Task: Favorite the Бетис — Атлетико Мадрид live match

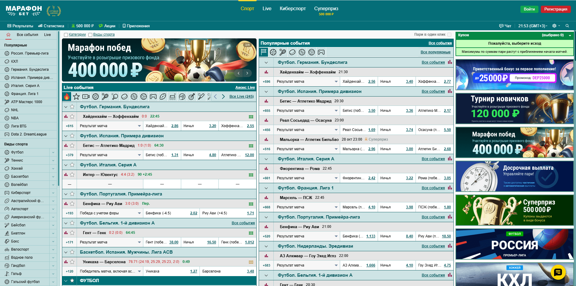Action: pos(72,145)
